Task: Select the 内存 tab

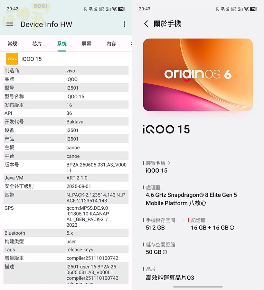Action: click(110, 44)
